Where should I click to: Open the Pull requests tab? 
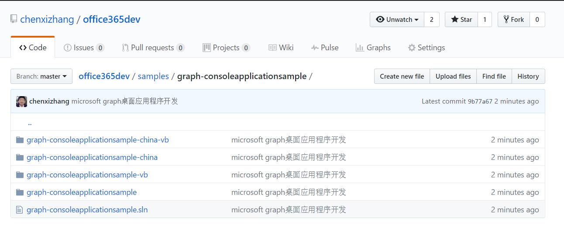tap(153, 48)
